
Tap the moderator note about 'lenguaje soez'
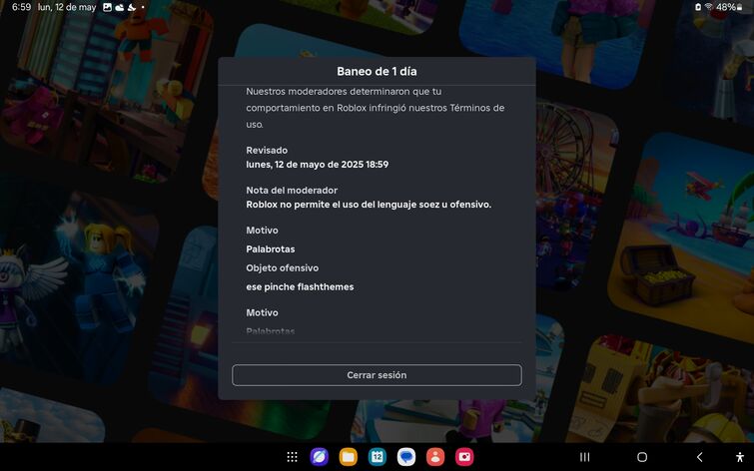pyautogui.click(x=369, y=205)
